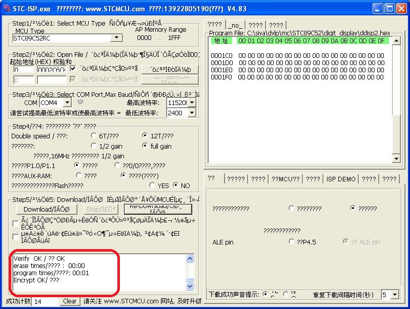Select the 12T speed radio button
The image size is (410, 309).
point(145,135)
